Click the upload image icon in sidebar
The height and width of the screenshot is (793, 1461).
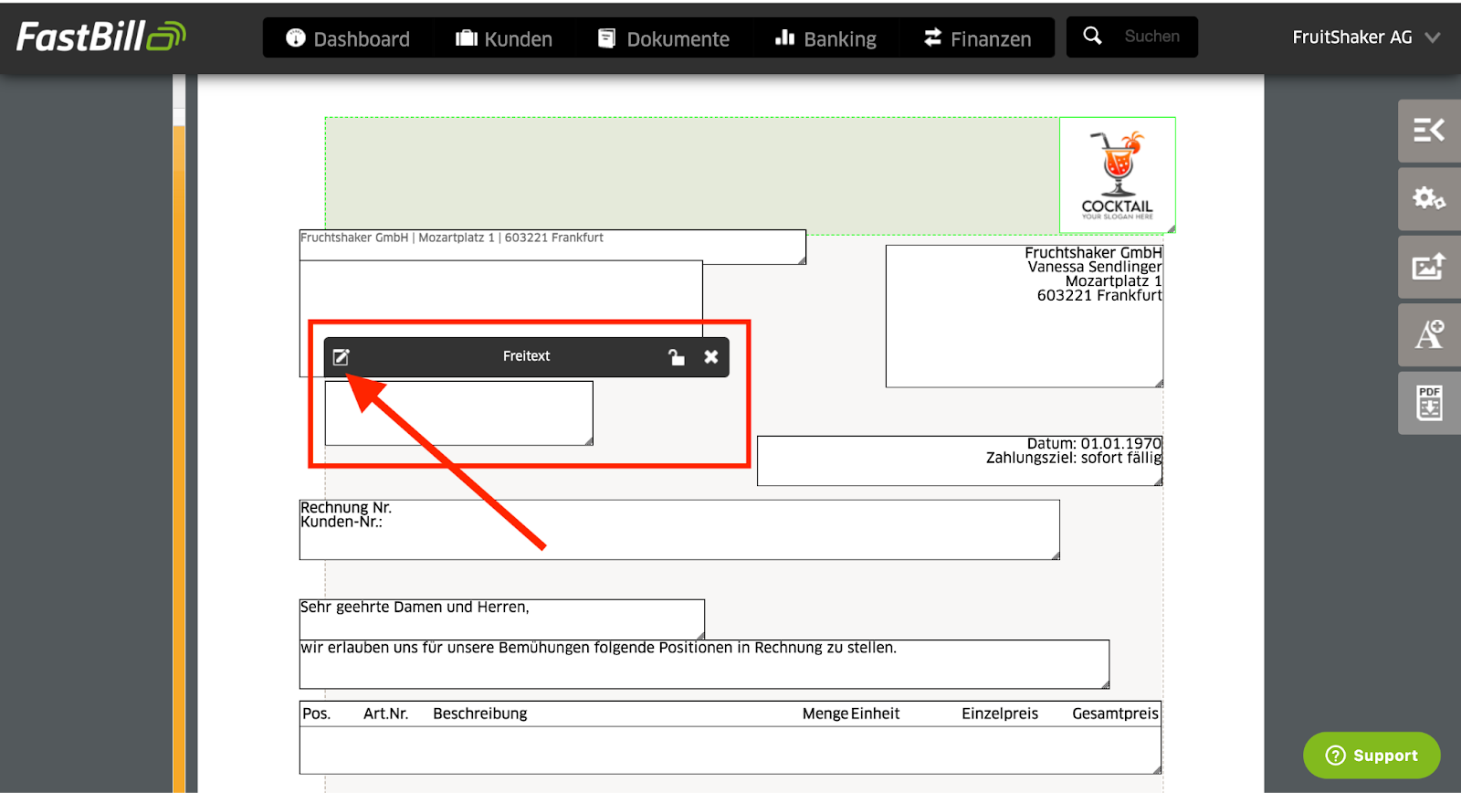[x=1429, y=267]
